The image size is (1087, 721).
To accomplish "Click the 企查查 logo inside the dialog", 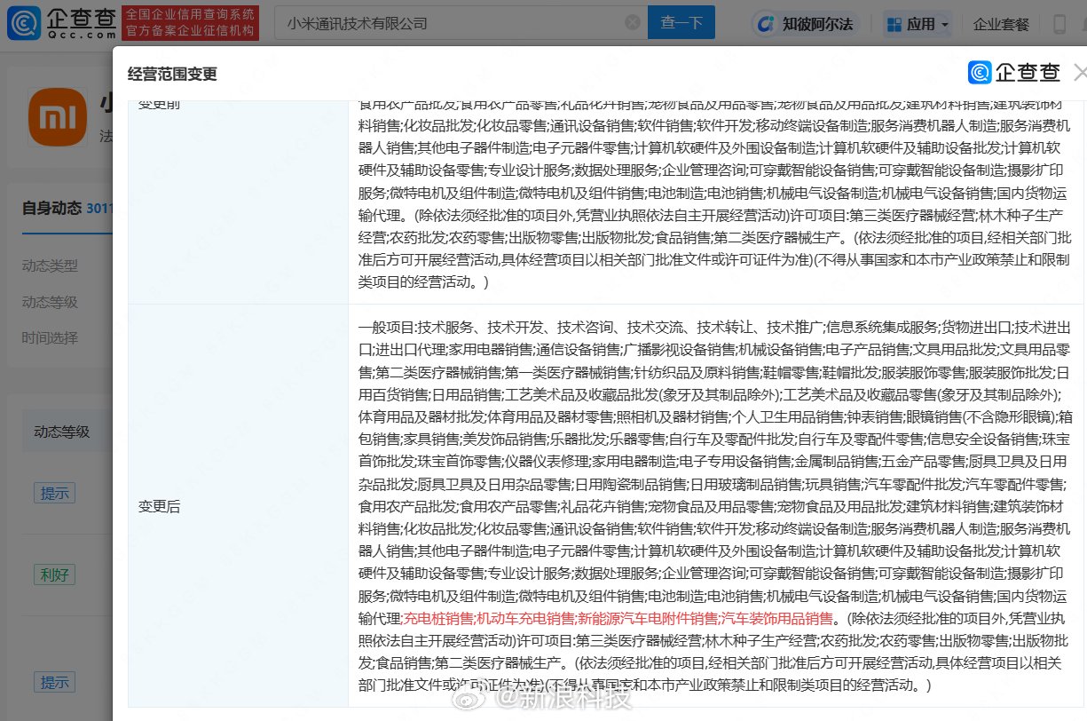I will (1013, 72).
